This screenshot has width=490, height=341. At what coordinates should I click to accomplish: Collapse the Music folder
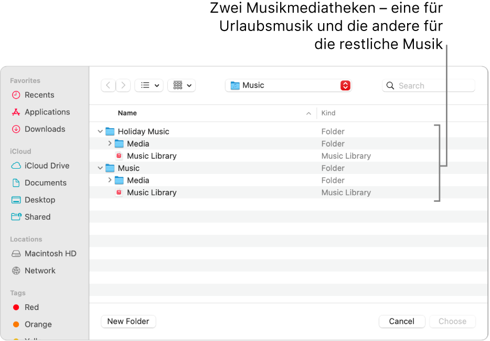click(100, 168)
